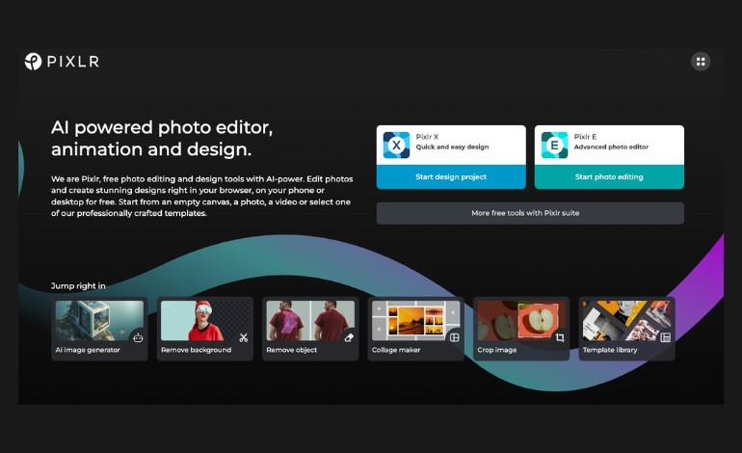The image size is (742, 453).
Task: Click the Crop image crop icon
Action: point(560,337)
